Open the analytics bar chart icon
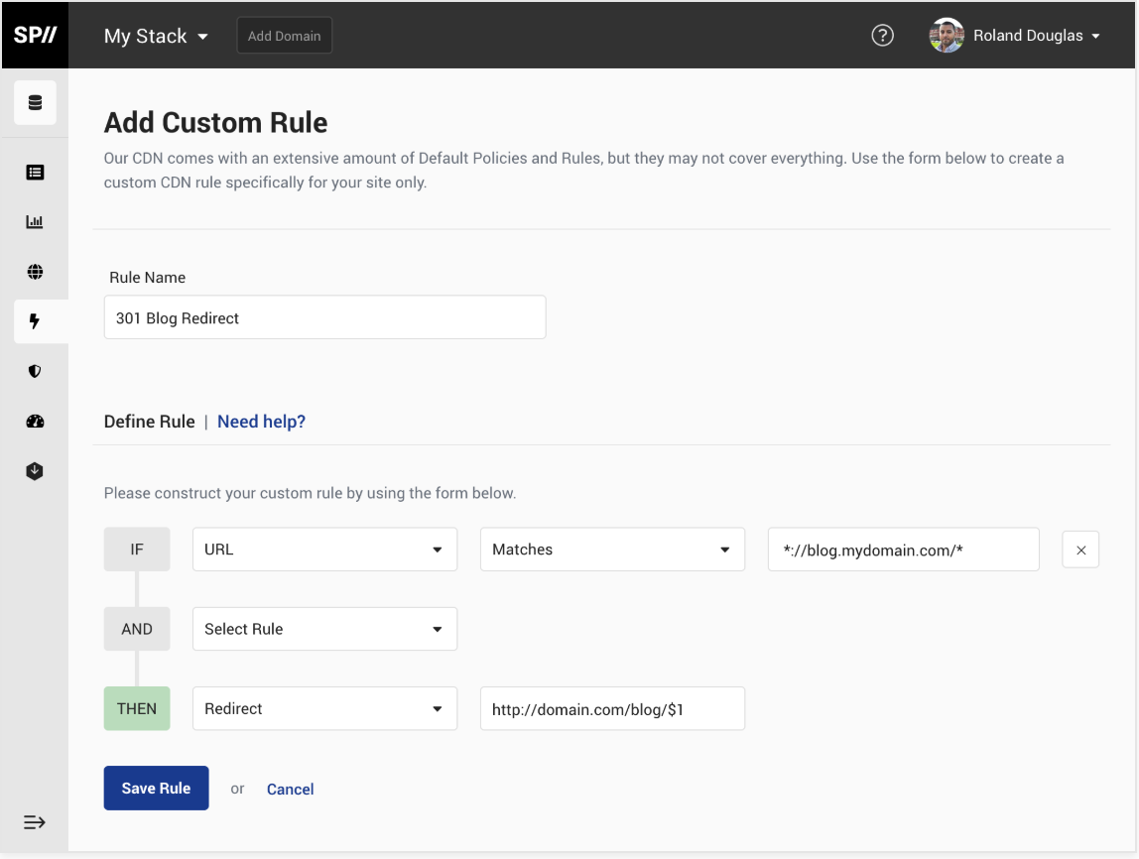 [x=35, y=221]
